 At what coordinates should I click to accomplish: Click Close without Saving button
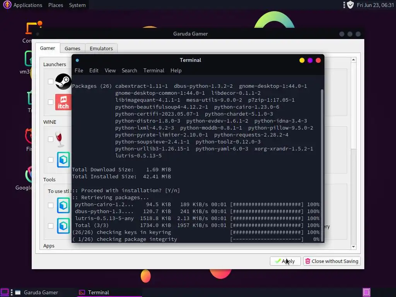(332, 261)
